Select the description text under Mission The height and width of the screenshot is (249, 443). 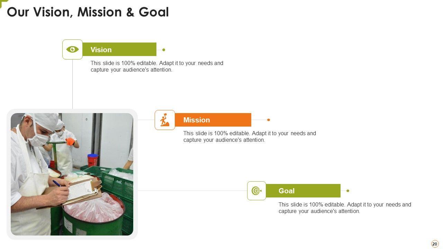(x=250, y=137)
